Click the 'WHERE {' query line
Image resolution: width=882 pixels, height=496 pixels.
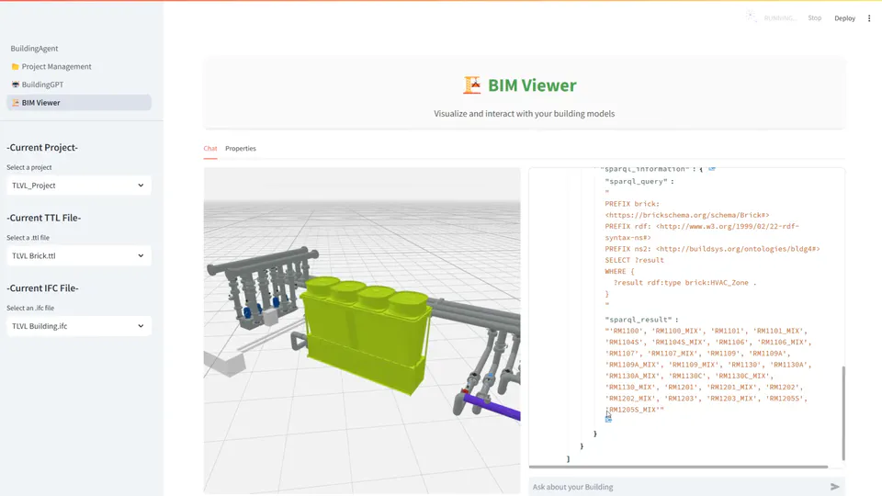619,272
